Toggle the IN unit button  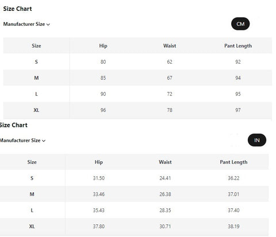pyautogui.click(x=257, y=140)
